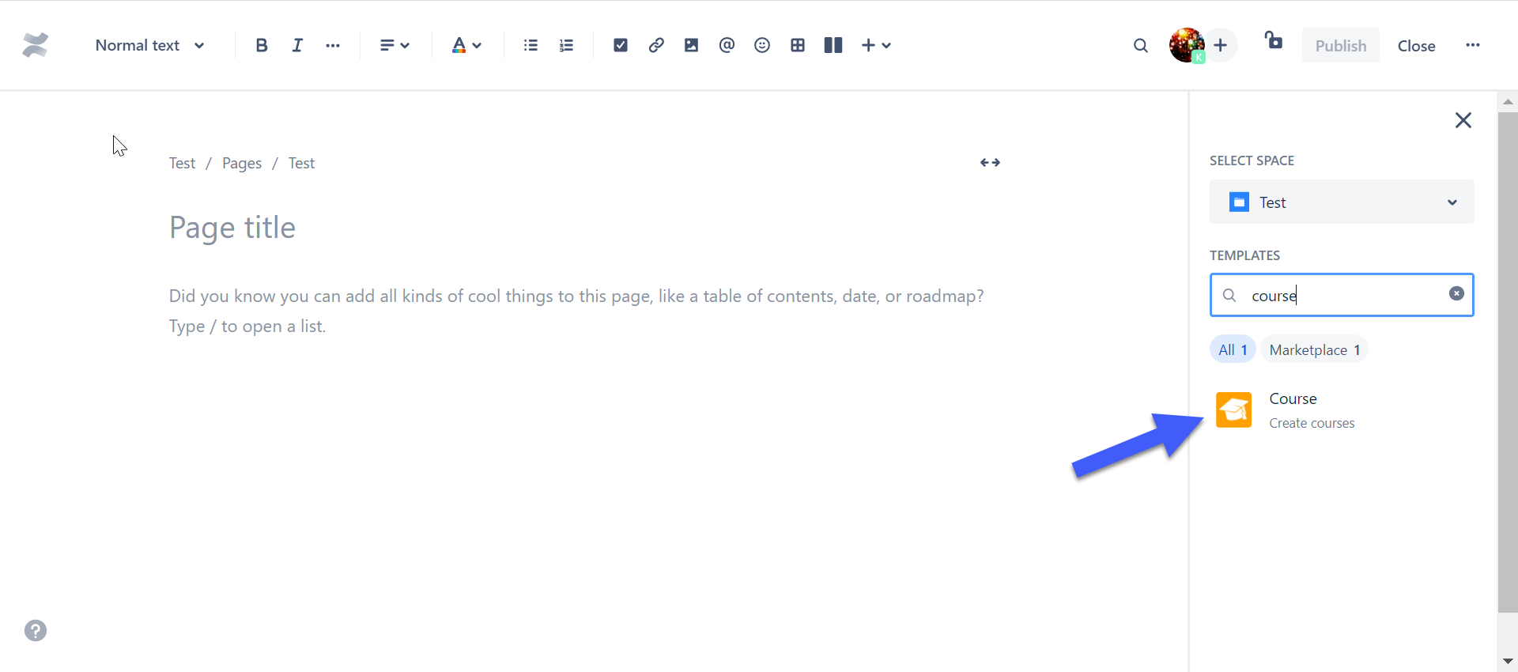Insert a table
The height and width of the screenshot is (672, 1518).
pos(798,46)
